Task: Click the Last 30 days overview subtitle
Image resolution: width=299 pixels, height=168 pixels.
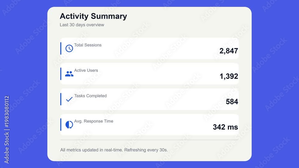Action: point(82,25)
